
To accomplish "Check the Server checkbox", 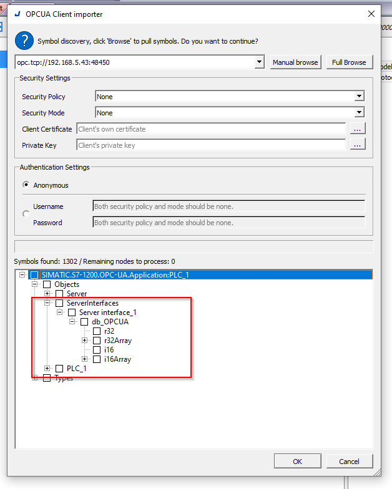I will (x=59, y=293).
